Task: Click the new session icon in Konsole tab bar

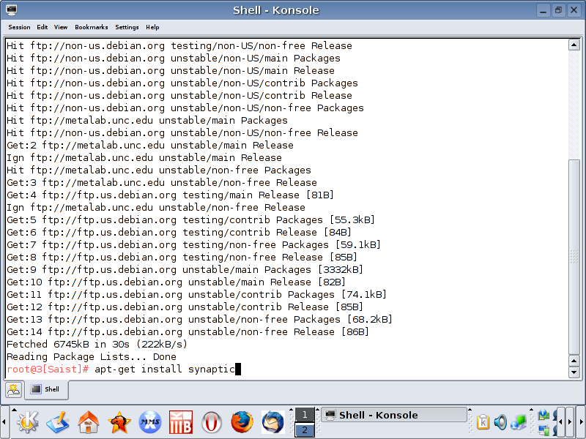Action: pyautogui.click(x=13, y=389)
